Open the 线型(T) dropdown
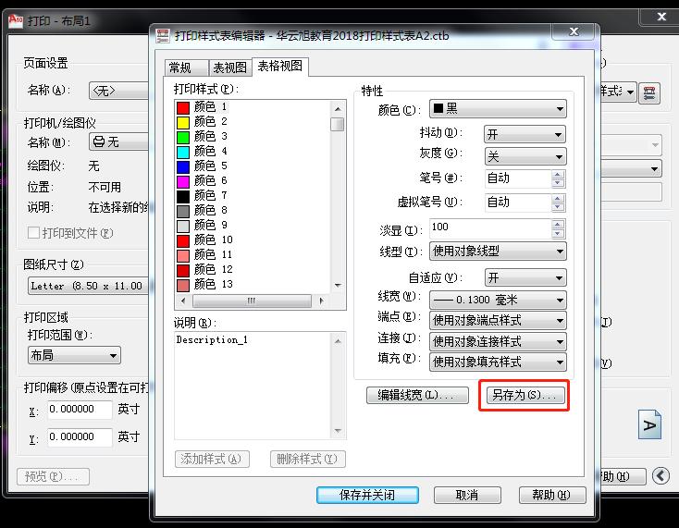Screen dimensions: 679x528 (x=498, y=251)
